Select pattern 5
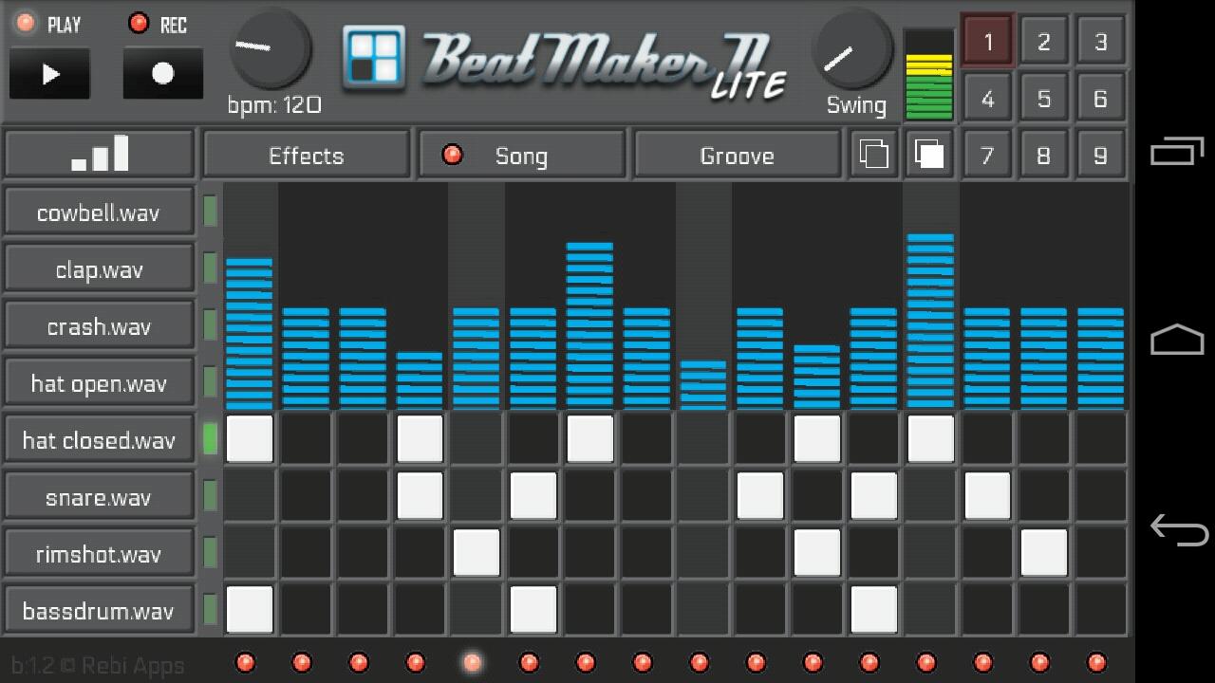Screen dimensions: 1215x683 point(1044,98)
